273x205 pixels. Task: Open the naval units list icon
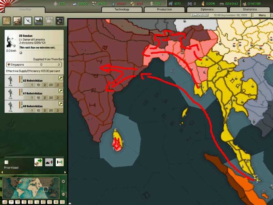[39, 21]
